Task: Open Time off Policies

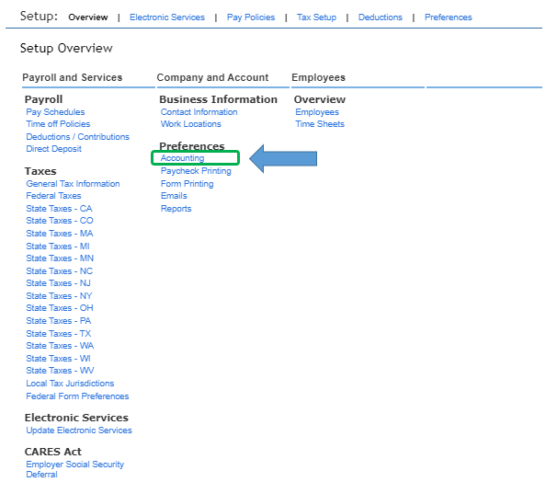Action: tap(58, 124)
